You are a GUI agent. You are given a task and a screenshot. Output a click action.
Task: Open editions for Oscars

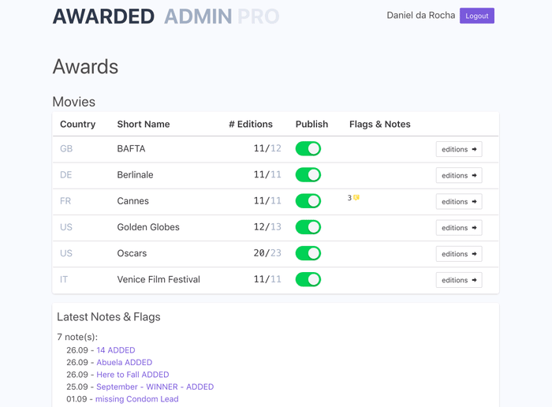(459, 254)
